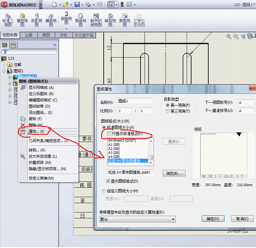Open the PropertyManager tab icon
256x248 pixels.
[13, 45]
